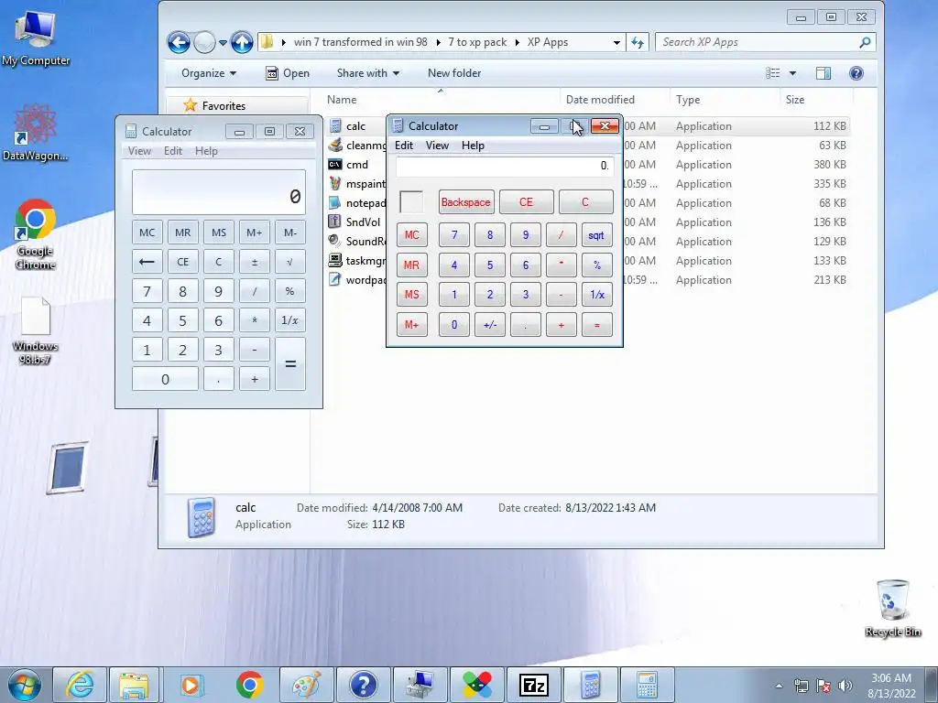Click the 7 key in XP Calculator

454,235
